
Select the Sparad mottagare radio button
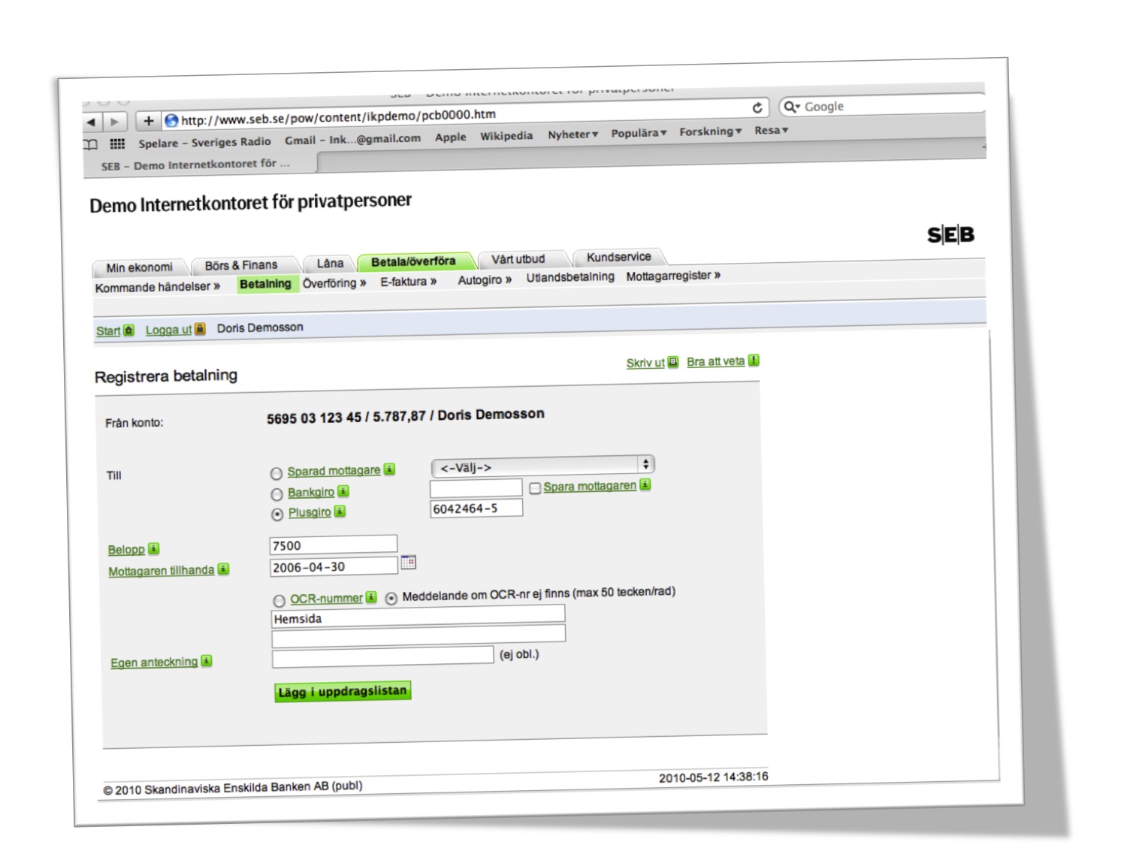point(276,473)
